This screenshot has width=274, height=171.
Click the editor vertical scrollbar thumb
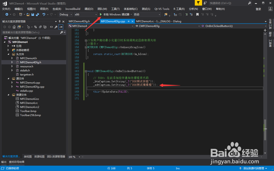pos(265,130)
